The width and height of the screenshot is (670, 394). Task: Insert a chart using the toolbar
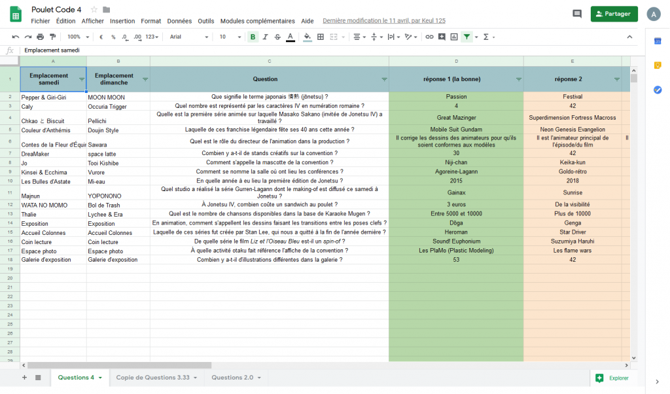click(x=454, y=37)
